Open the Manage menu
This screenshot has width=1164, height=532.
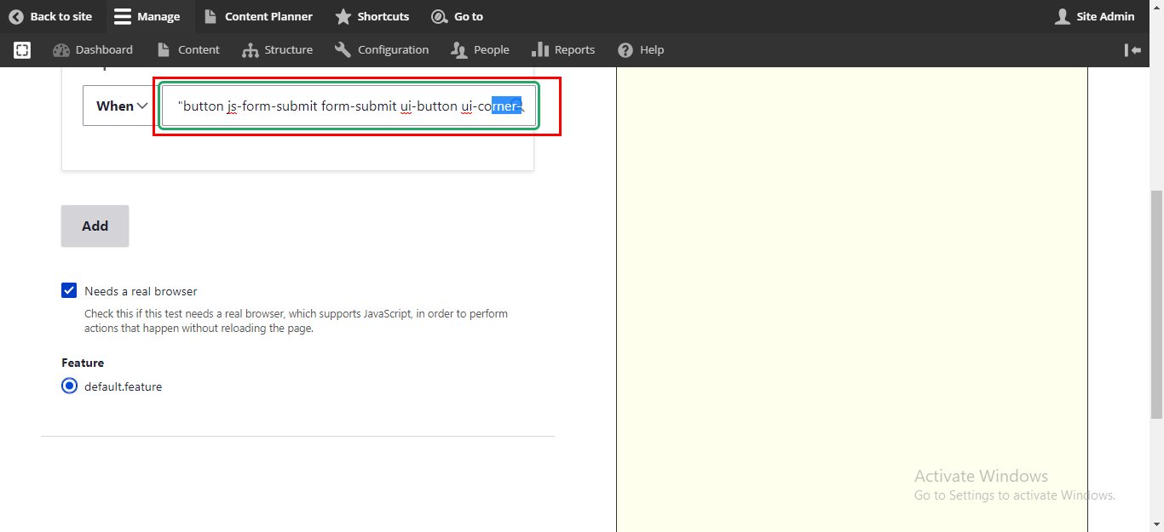click(x=148, y=16)
